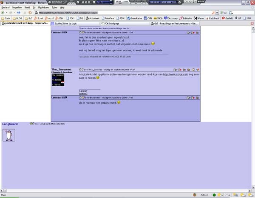Click the Longbeard wizard avatar
The height and width of the screenshot is (198, 255).
point(9,135)
